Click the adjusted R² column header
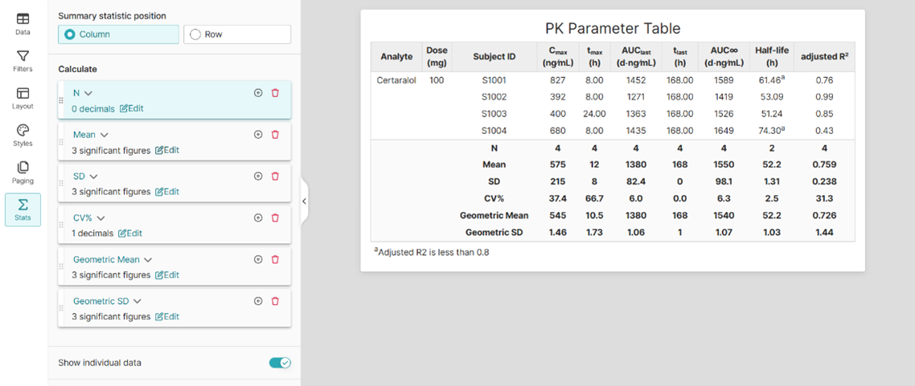 pyautogui.click(x=823, y=56)
